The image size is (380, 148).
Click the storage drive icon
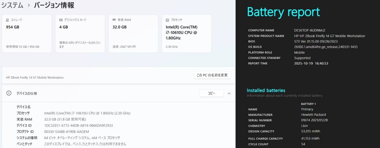click(8, 20)
